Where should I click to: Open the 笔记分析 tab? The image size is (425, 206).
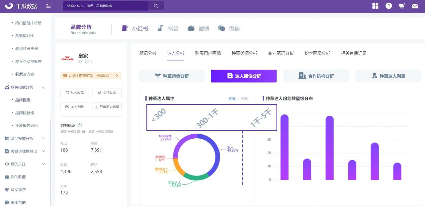coord(148,53)
